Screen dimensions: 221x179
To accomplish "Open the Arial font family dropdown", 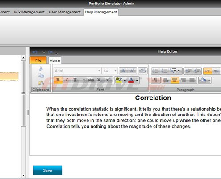I will pos(77,71).
